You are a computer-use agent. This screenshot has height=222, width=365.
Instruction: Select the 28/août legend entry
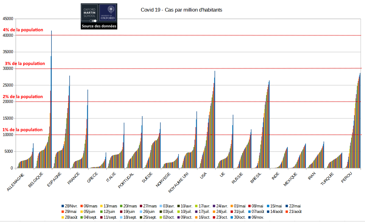[70, 217]
